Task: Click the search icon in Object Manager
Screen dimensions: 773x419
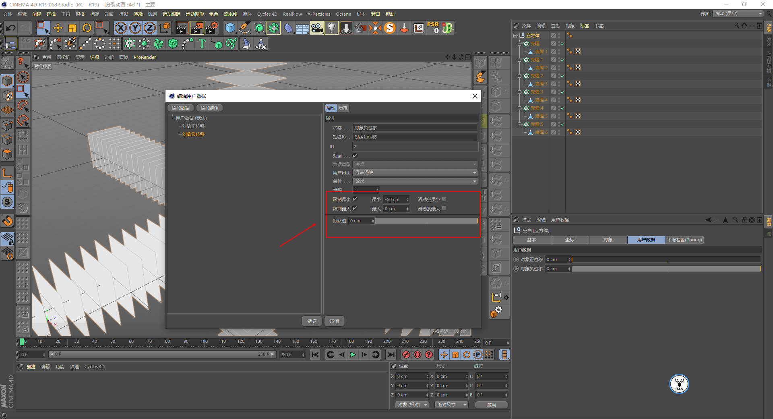Action: [x=737, y=25]
